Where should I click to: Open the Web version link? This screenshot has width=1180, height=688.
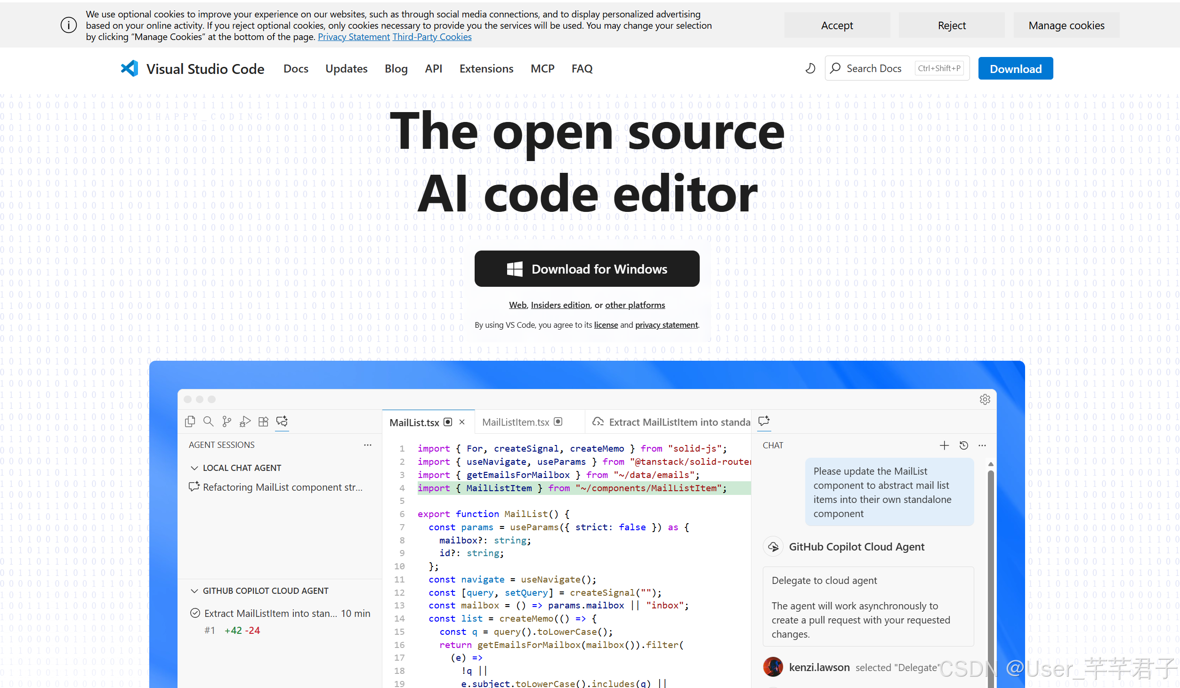(517, 305)
